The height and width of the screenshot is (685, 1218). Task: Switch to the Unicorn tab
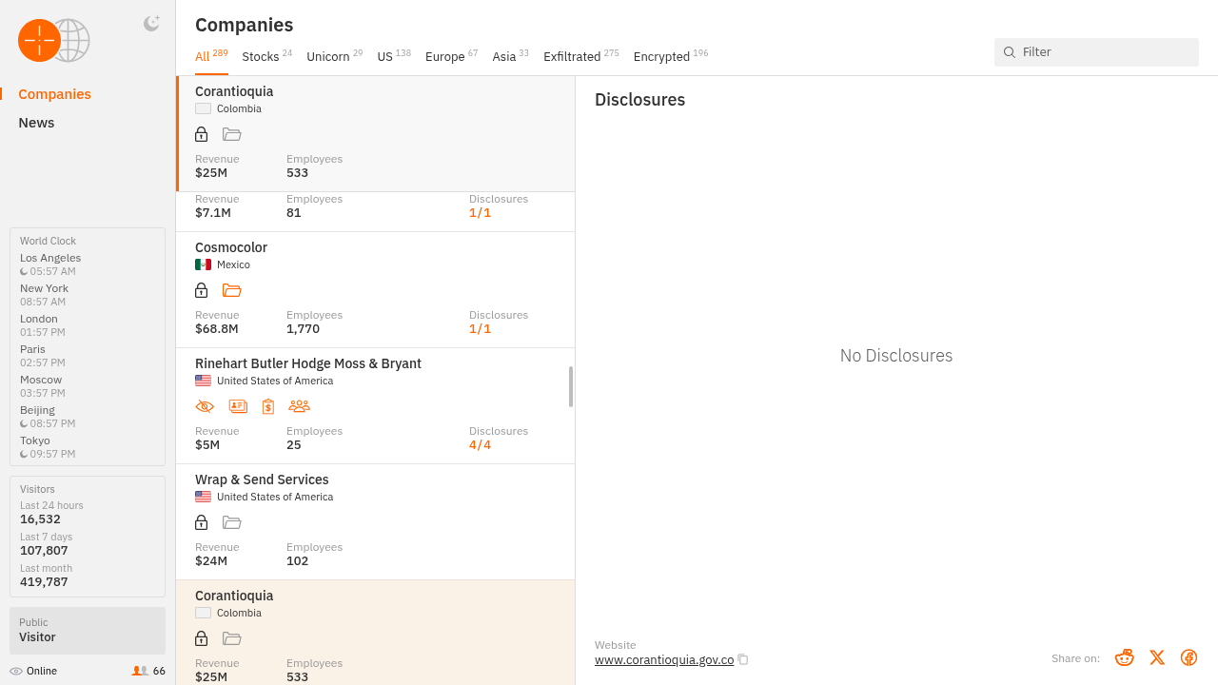click(x=334, y=56)
